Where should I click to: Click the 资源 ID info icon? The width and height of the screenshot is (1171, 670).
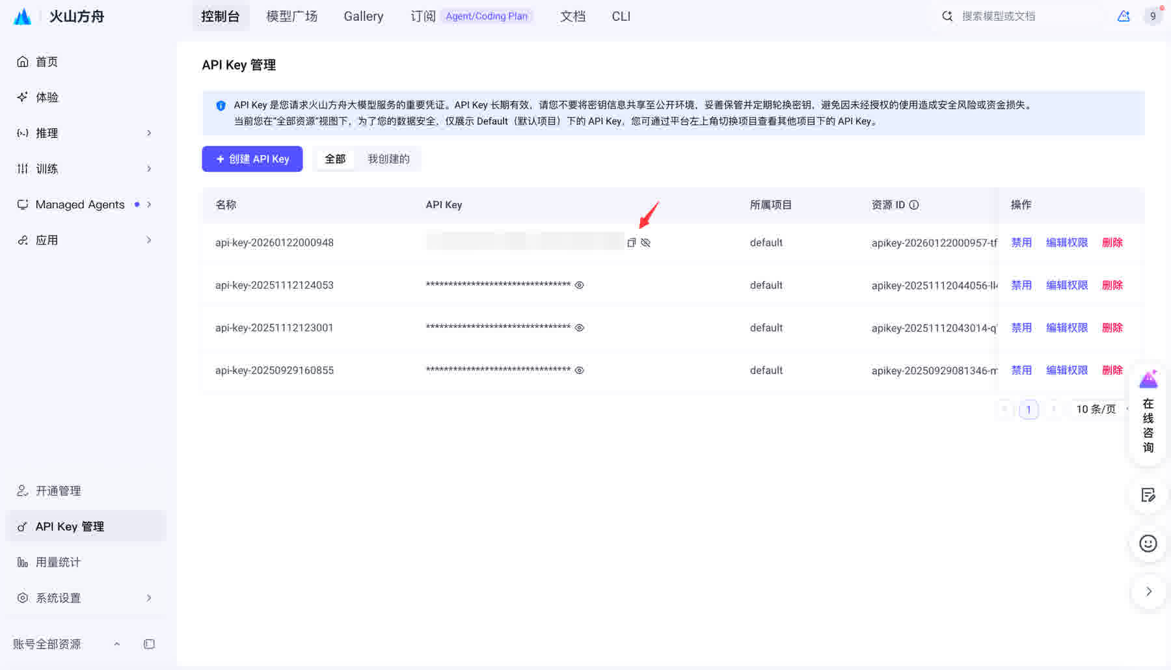(x=914, y=205)
